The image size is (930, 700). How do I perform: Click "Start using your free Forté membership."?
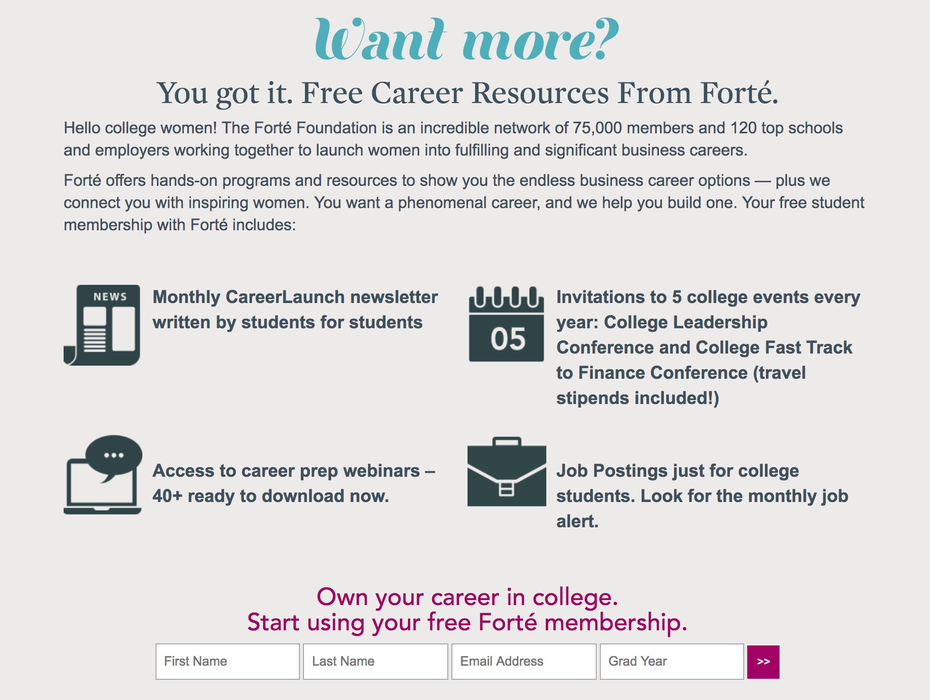pos(467,622)
